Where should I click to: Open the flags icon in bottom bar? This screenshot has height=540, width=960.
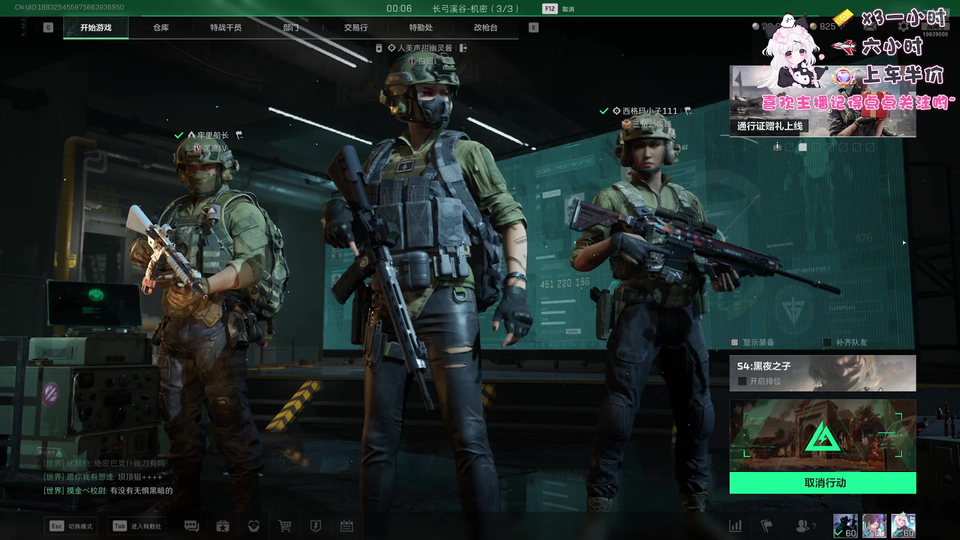766,526
